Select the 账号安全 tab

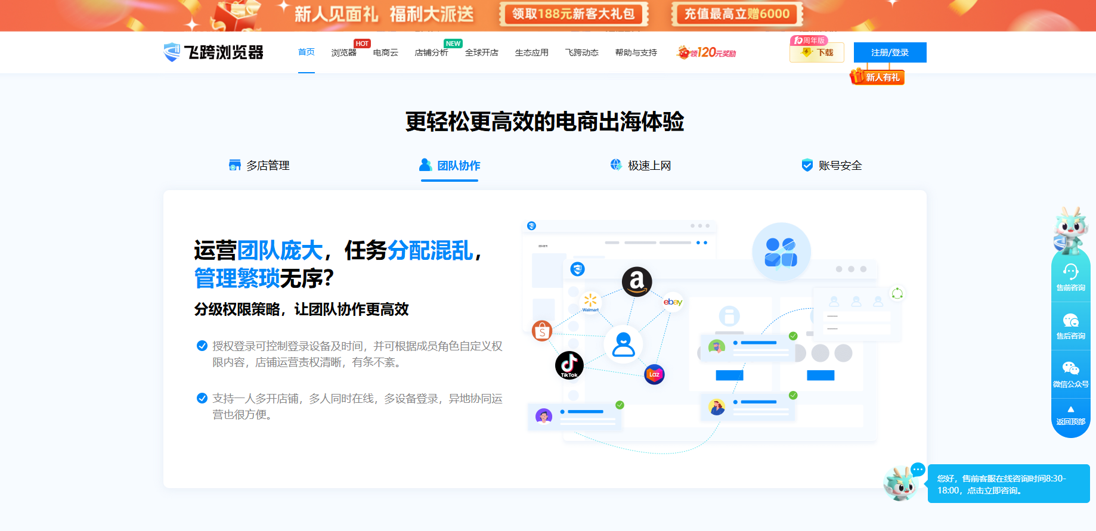point(832,166)
